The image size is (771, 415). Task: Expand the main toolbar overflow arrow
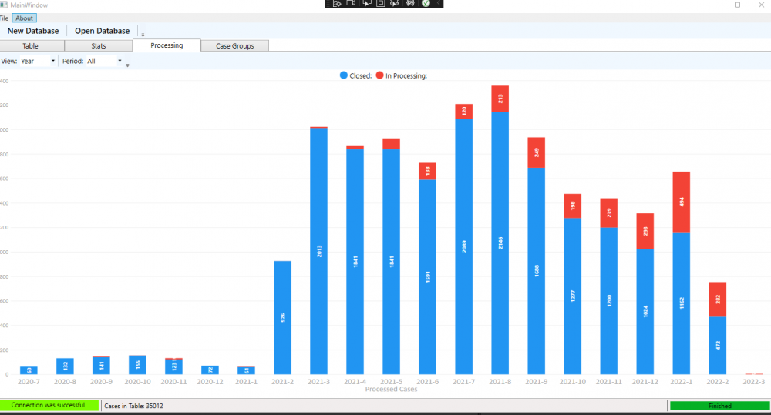[143, 35]
